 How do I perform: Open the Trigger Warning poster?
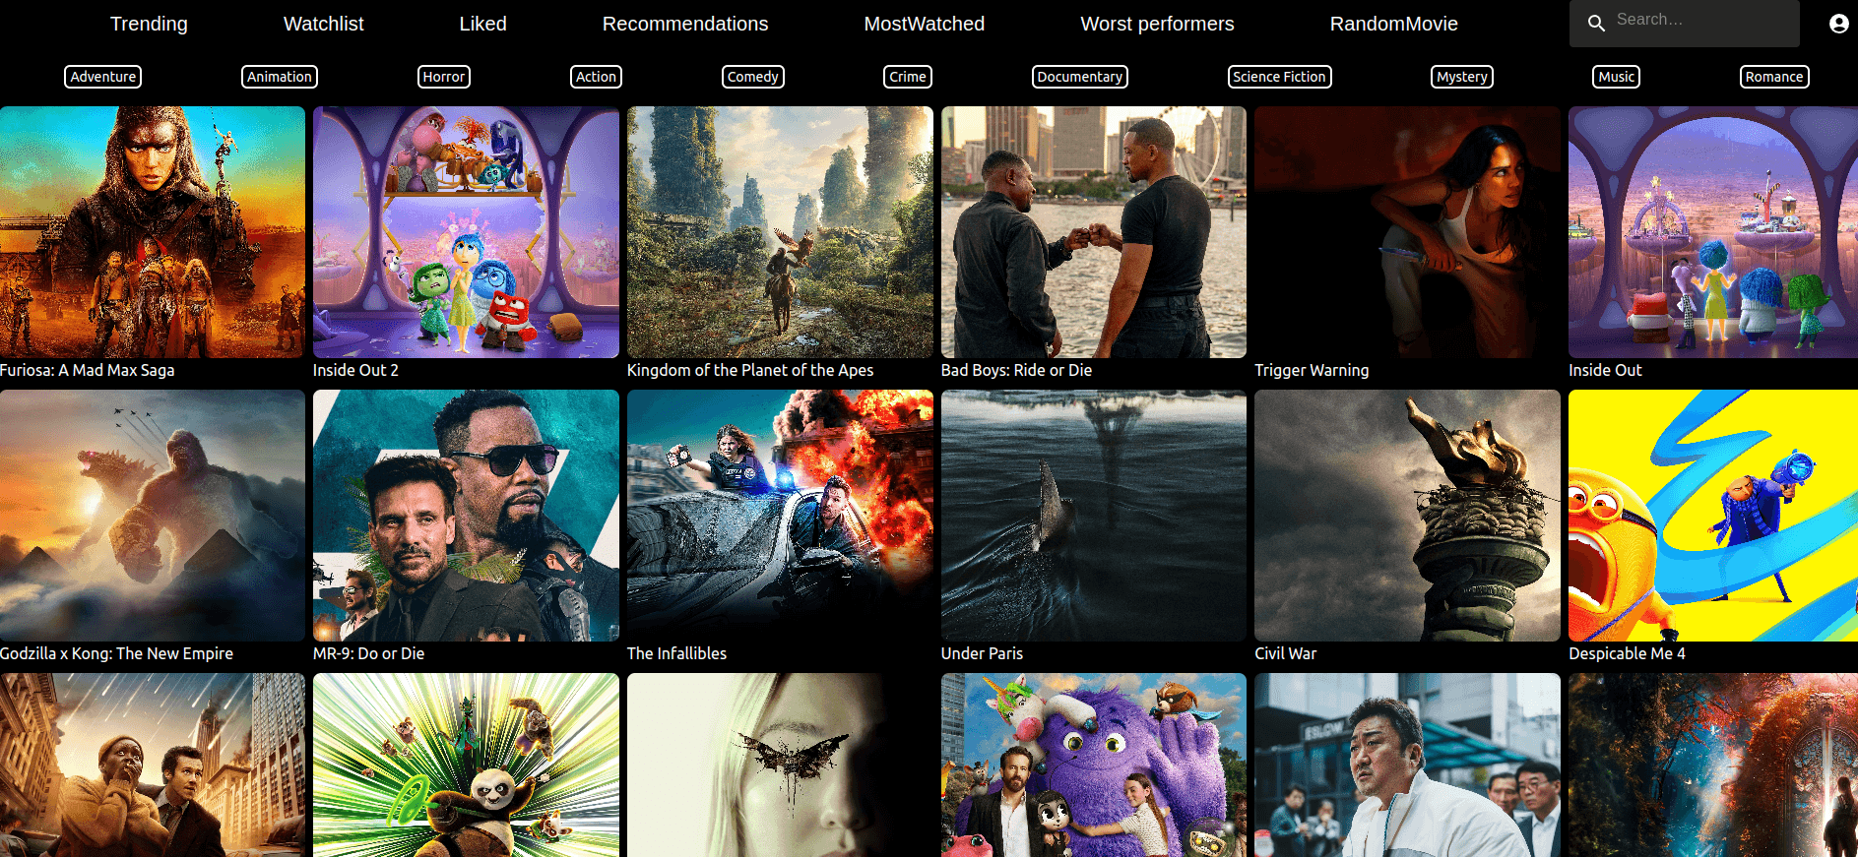[x=1407, y=232]
